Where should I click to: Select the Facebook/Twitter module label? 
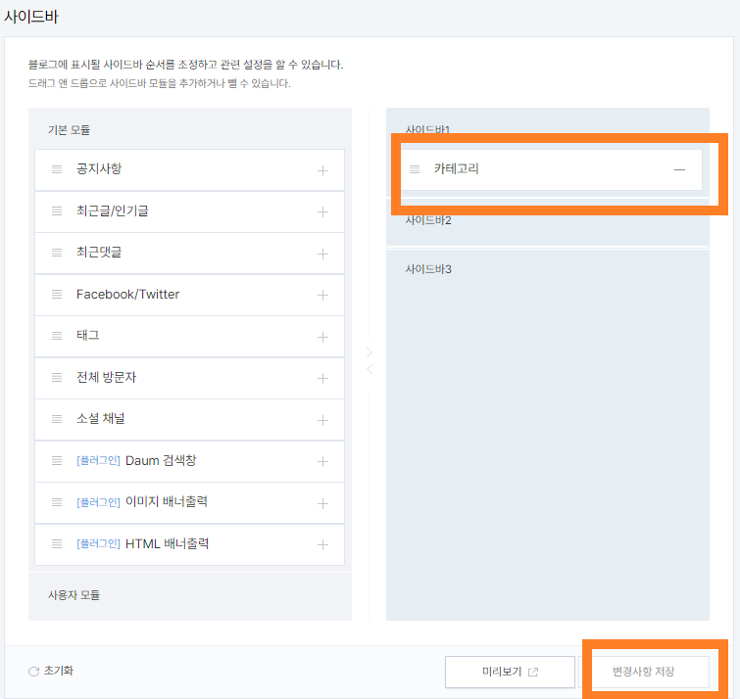pyautogui.click(x=127, y=294)
